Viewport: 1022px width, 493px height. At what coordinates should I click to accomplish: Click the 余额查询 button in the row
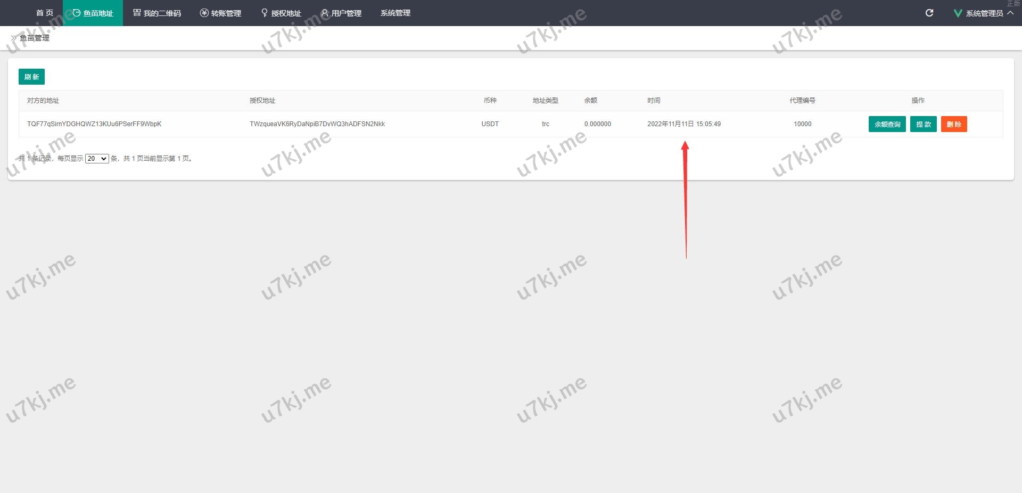coord(887,125)
